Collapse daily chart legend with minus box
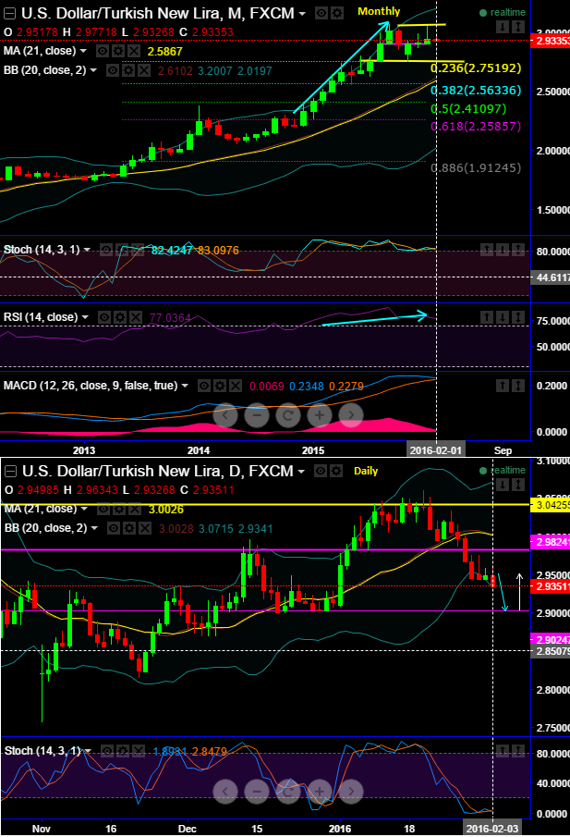The width and height of the screenshot is (570, 837). pos(11,471)
